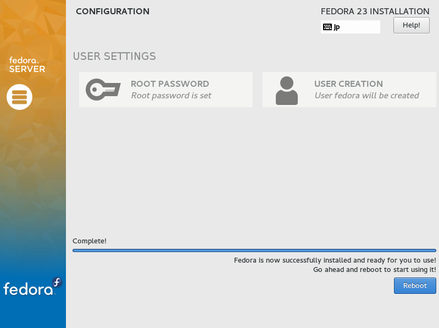Click 'User fedora will be created' status

click(366, 96)
